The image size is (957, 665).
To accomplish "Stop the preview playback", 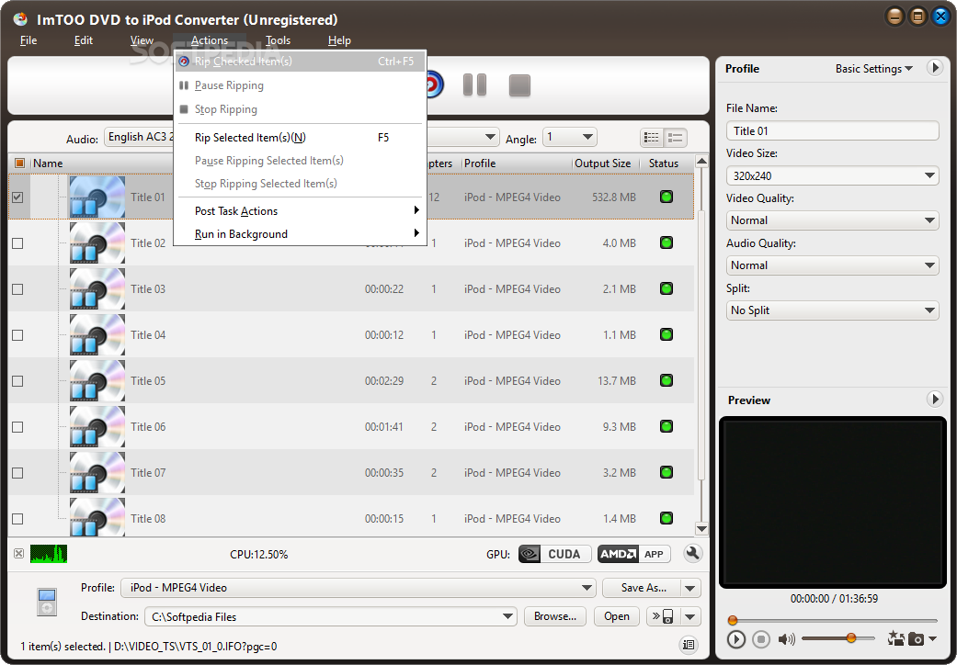I will pos(760,638).
